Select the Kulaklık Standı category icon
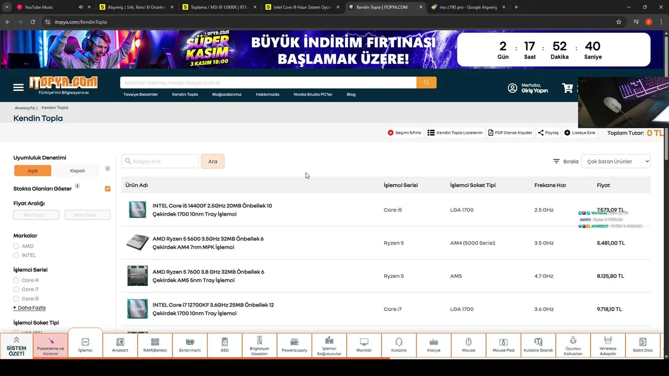Screen dimensions: 669x376 pos(538,345)
